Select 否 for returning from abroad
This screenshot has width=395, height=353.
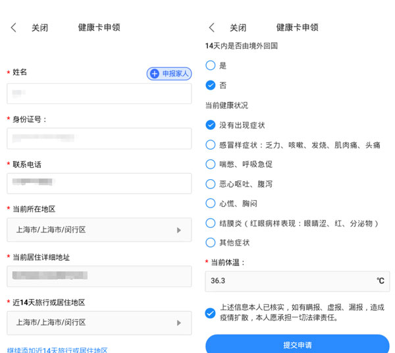211,85
